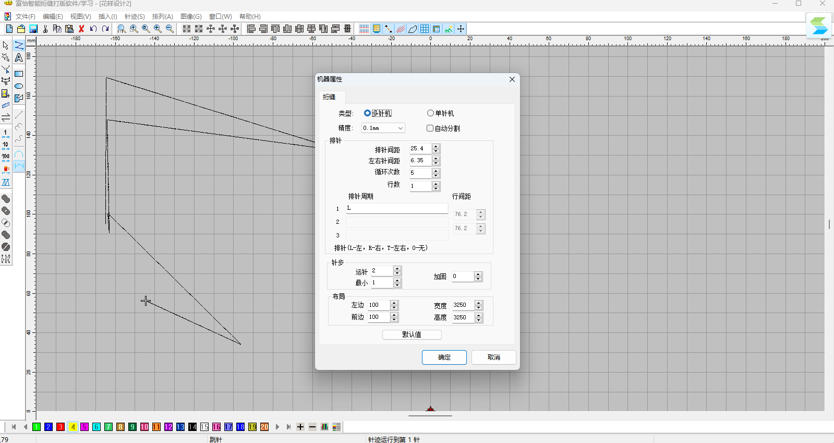Cut selection with the scissors icon
The height and width of the screenshot is (443, 834).
[45, 29]
